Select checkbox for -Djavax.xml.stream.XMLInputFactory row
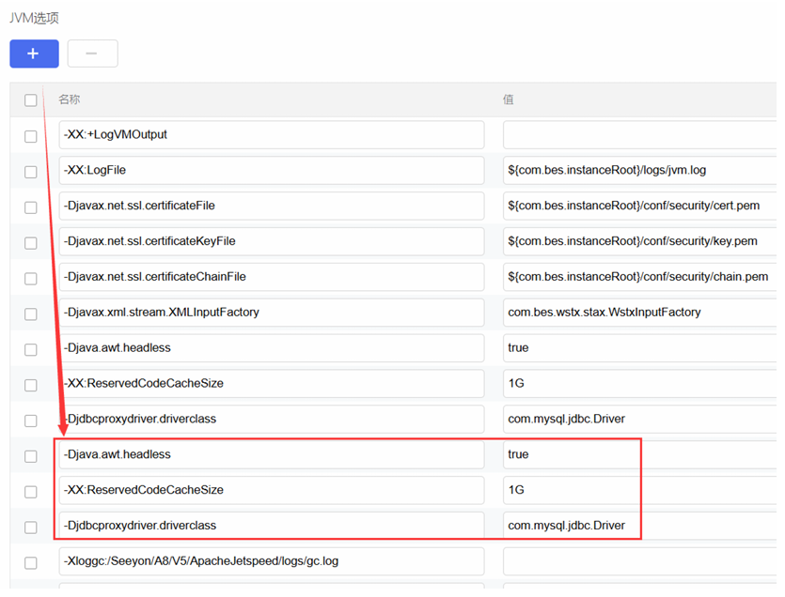This screenshot has height=597, width=785. pyautogui.click(x=31, y=314)
